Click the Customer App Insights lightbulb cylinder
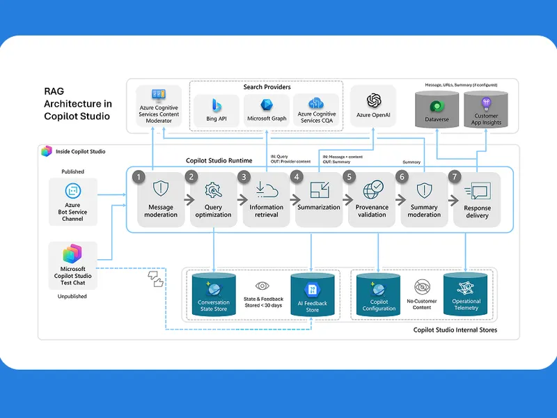This screenshot has width=557, height=418. (x=486, y=109)
